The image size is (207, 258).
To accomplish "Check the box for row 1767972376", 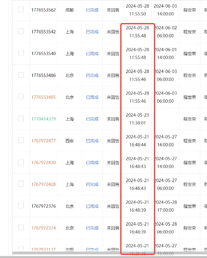I will [21, 206].
